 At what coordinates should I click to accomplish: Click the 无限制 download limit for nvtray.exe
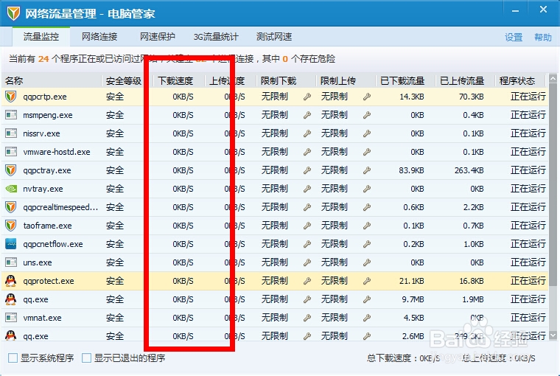[274, 189]
